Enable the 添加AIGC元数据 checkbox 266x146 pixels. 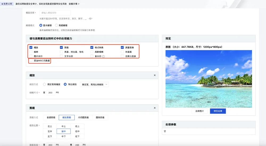[x=31, y=61]
